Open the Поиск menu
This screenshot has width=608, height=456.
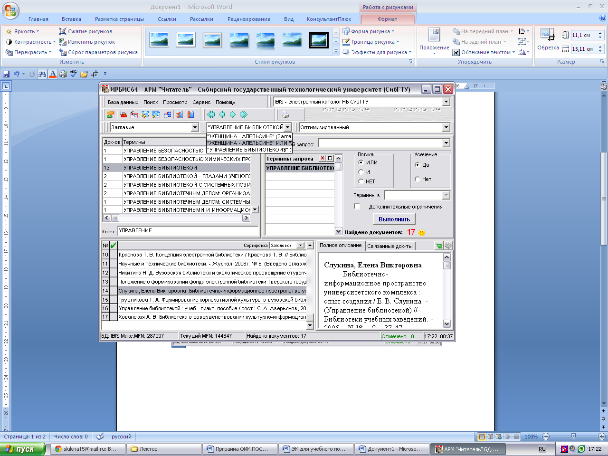click(x=151, y=102)
